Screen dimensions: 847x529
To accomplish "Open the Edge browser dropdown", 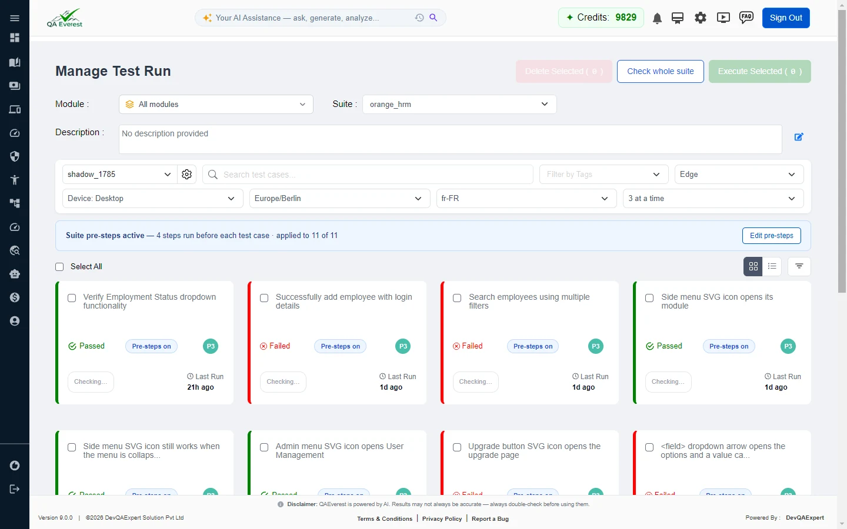I will (739, 175).
